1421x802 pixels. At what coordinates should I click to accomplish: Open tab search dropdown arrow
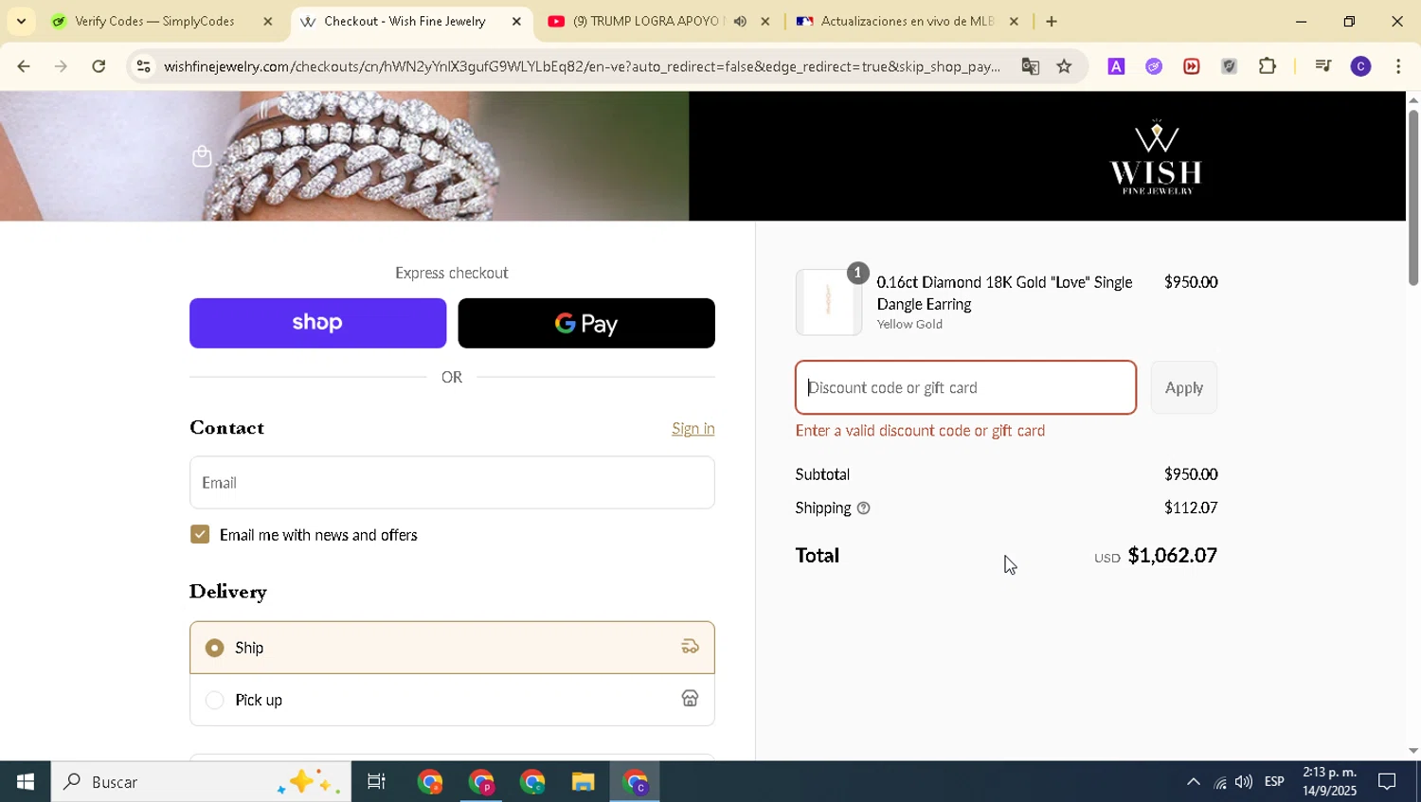pyautogui.click(x=21, y=21)
